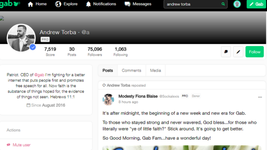Click Modesty Fiona Blaise's post avatar

109,99
